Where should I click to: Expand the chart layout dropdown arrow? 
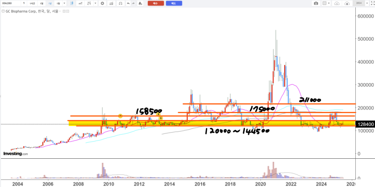[x=329, y=4]
